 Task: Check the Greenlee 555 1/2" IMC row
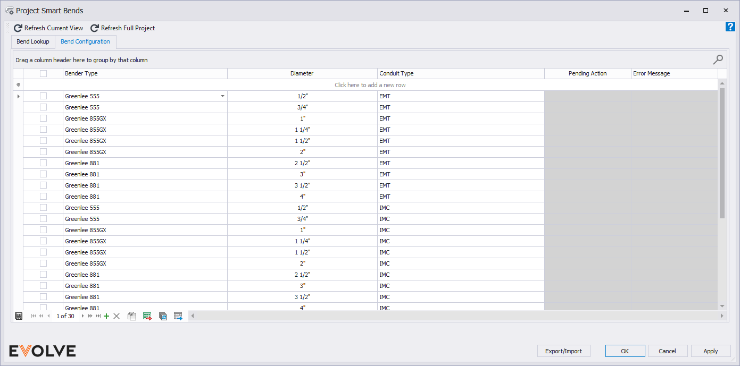point(43,208)
